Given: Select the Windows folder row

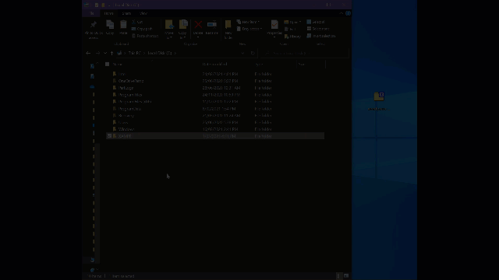Looking at the screenshot, I should pyautogui.click(x=215, y=129).
